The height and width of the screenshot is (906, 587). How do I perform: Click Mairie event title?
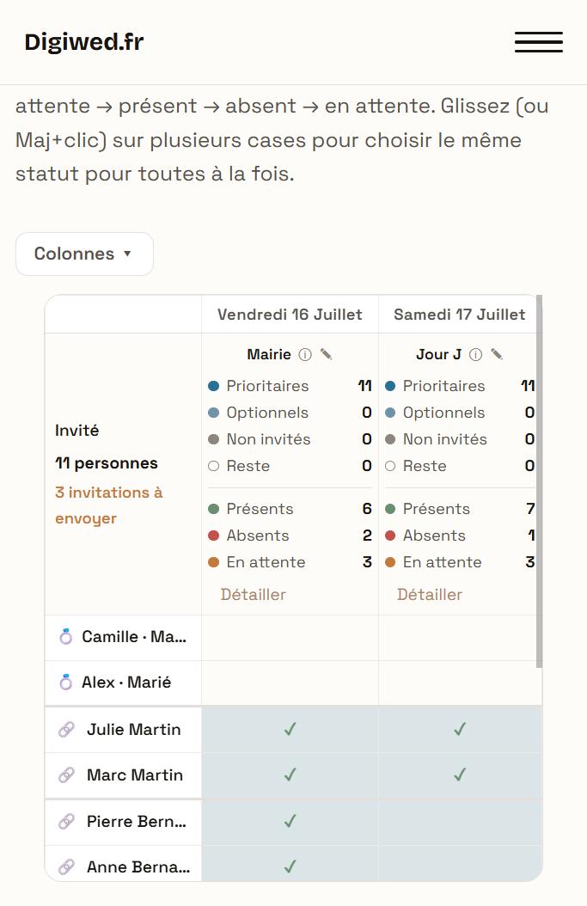(269, 354)
